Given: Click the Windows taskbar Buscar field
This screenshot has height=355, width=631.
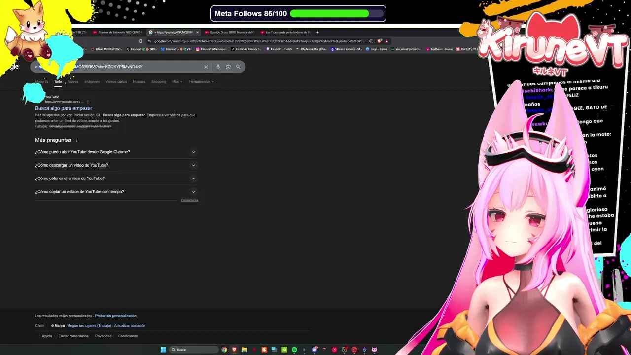Looking at the screenshot, I should click(x=193, y=350).
